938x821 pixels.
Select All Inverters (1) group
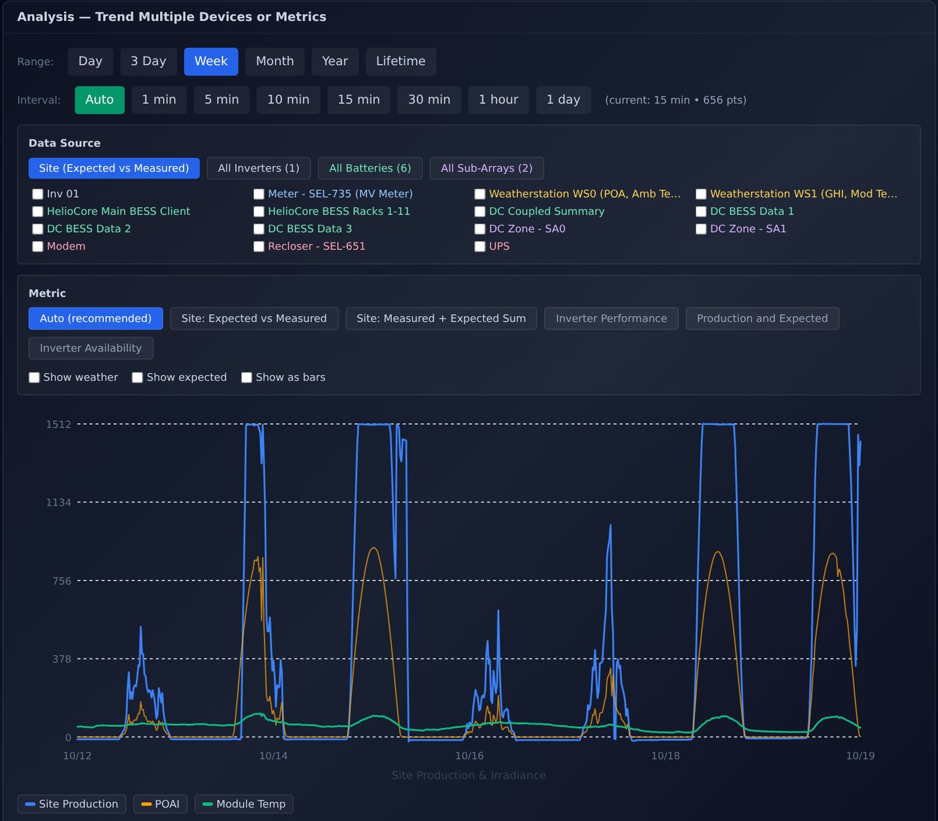point(259,168)
